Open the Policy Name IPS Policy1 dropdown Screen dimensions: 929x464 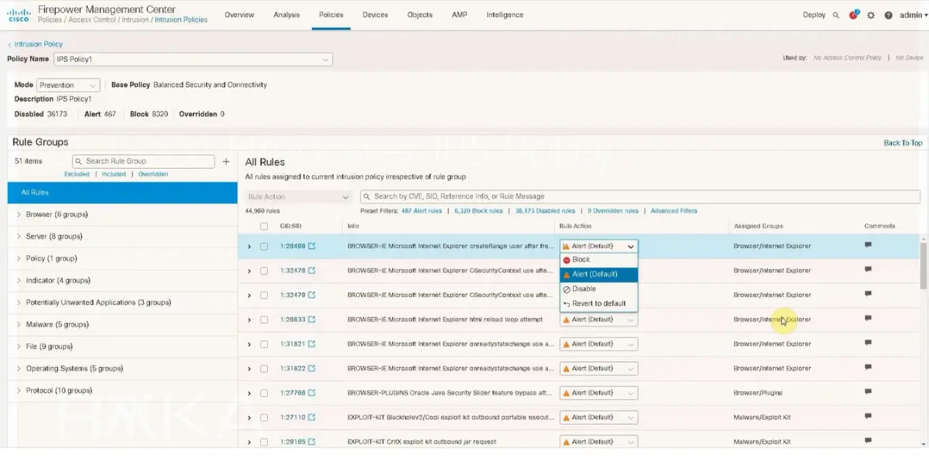[x=193, y=59]
